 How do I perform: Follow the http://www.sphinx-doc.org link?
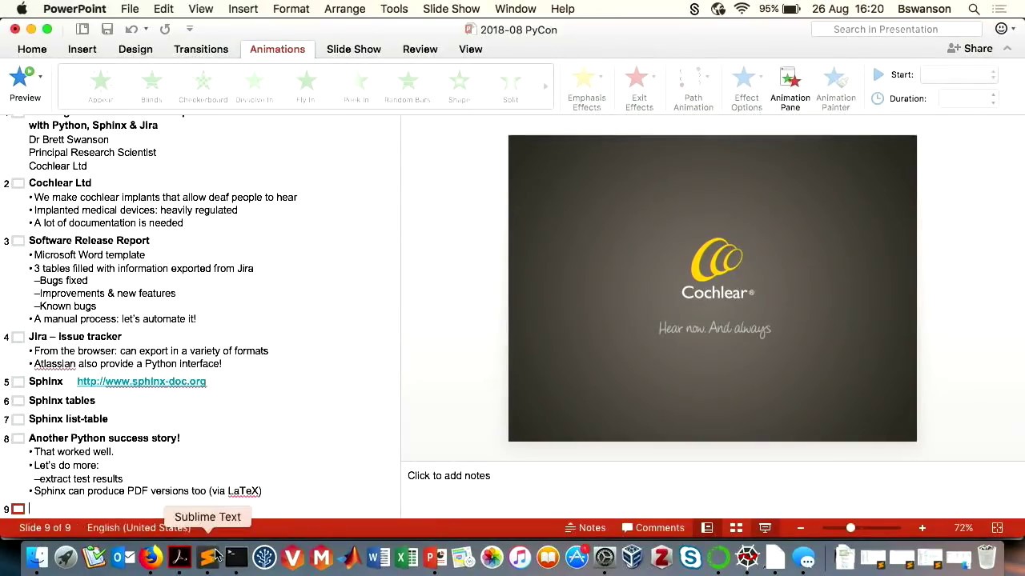pos(141,382)
